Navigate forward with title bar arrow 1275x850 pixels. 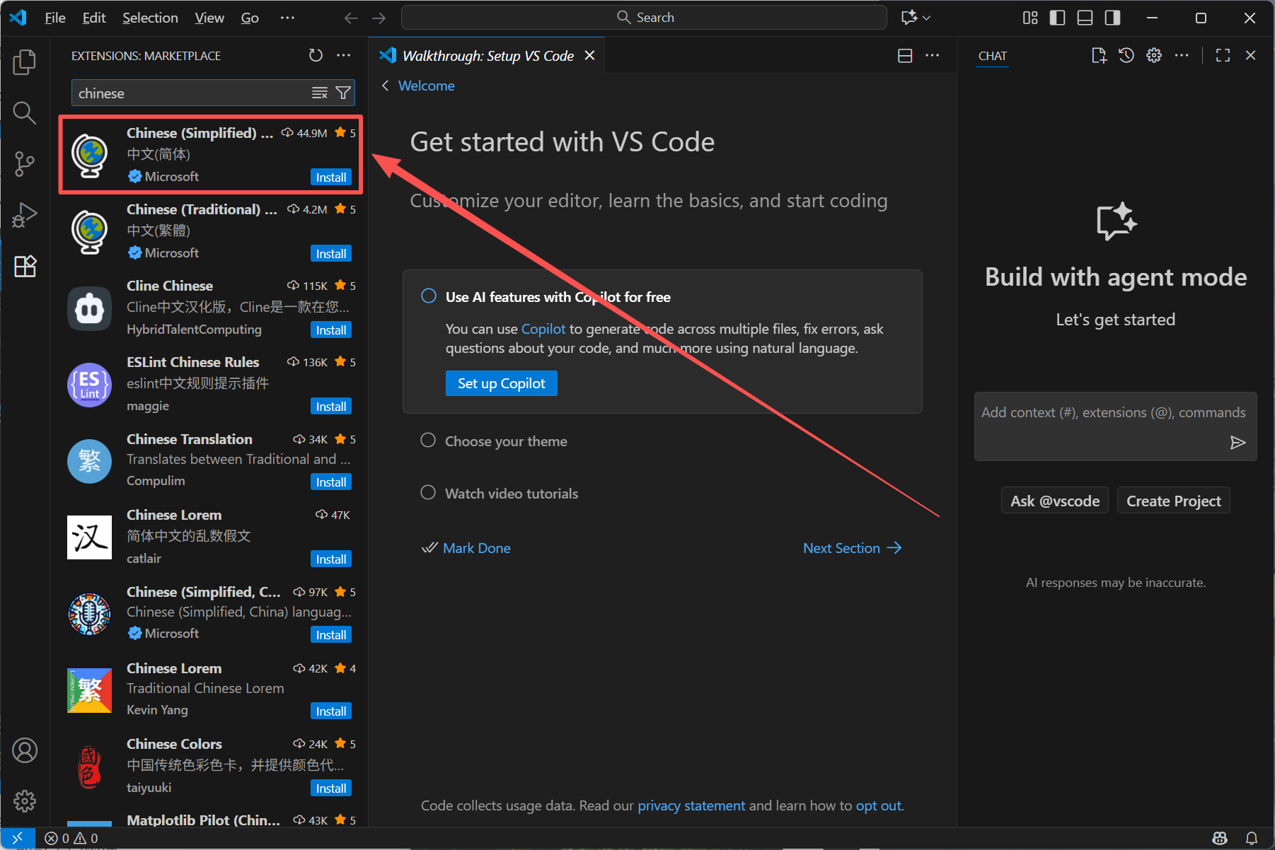click(x=379, y=18)
